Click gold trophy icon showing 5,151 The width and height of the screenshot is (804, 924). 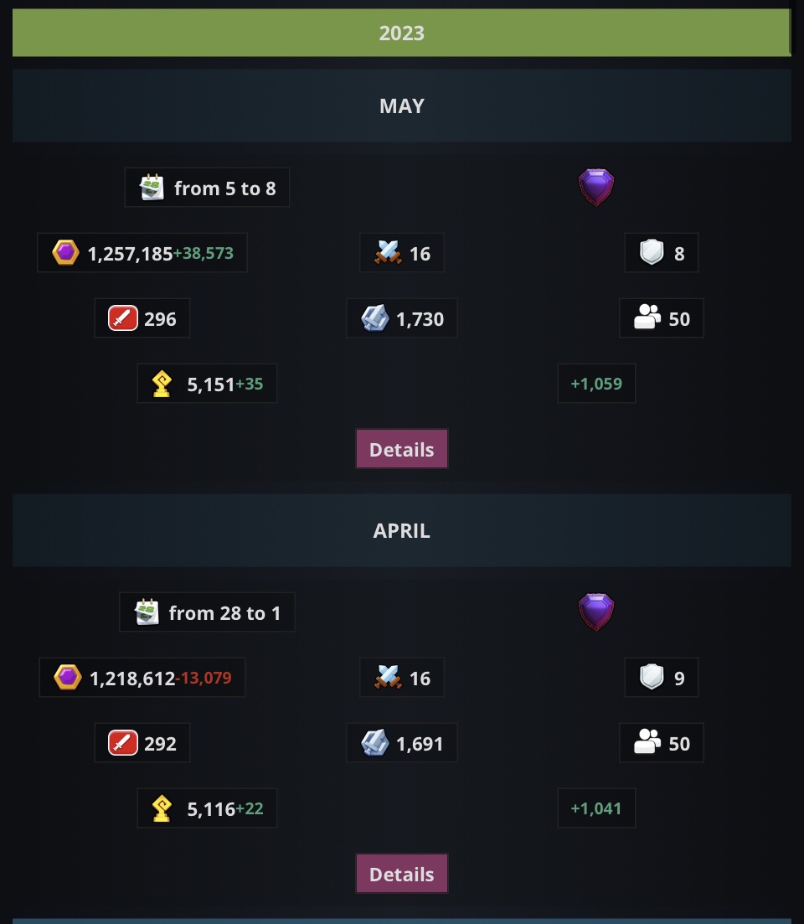[162, 384]
